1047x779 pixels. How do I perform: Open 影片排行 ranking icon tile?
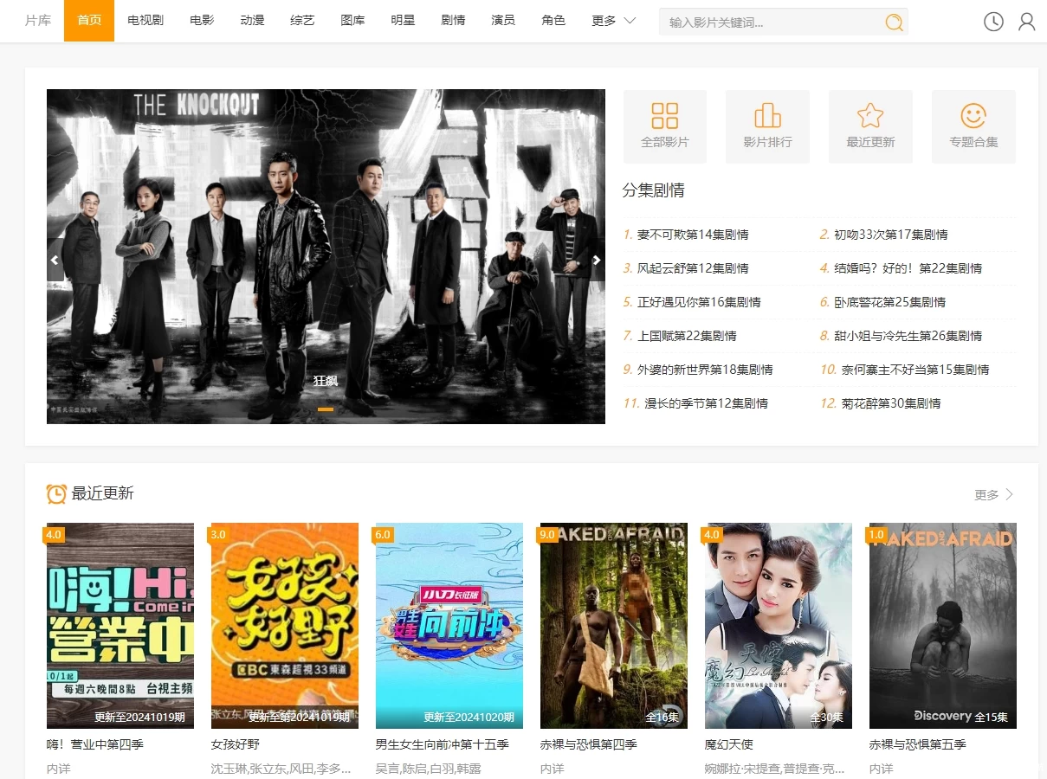point(767,126)
